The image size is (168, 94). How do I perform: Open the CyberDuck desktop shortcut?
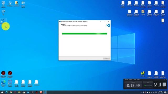click(x=143, y=74)
